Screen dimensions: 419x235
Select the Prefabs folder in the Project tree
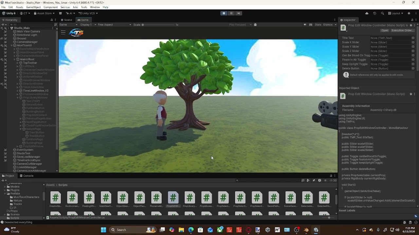coord(15,194)
